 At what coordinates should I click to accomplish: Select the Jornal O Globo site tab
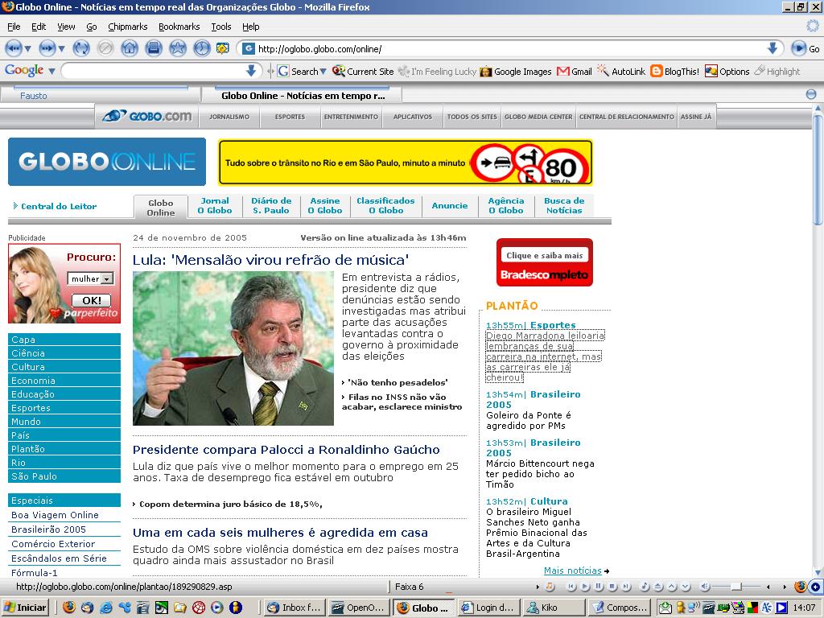coord(214,205)
